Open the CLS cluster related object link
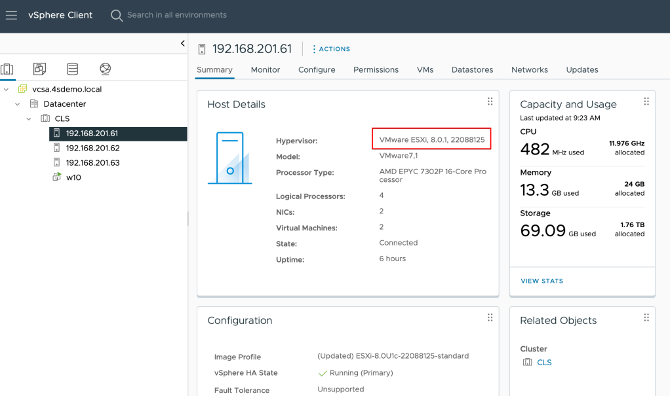This screenshot has width=670, height=396. coord(544,363)
